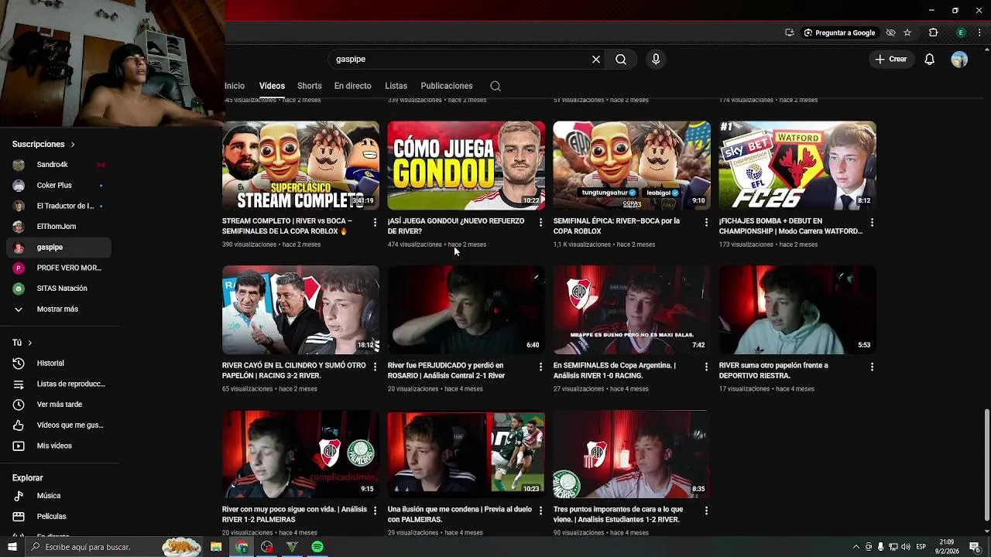Screen dimensions: 991x557
Task: Open Mis vídeos sidebar item
Action: (x=59, y=446)
